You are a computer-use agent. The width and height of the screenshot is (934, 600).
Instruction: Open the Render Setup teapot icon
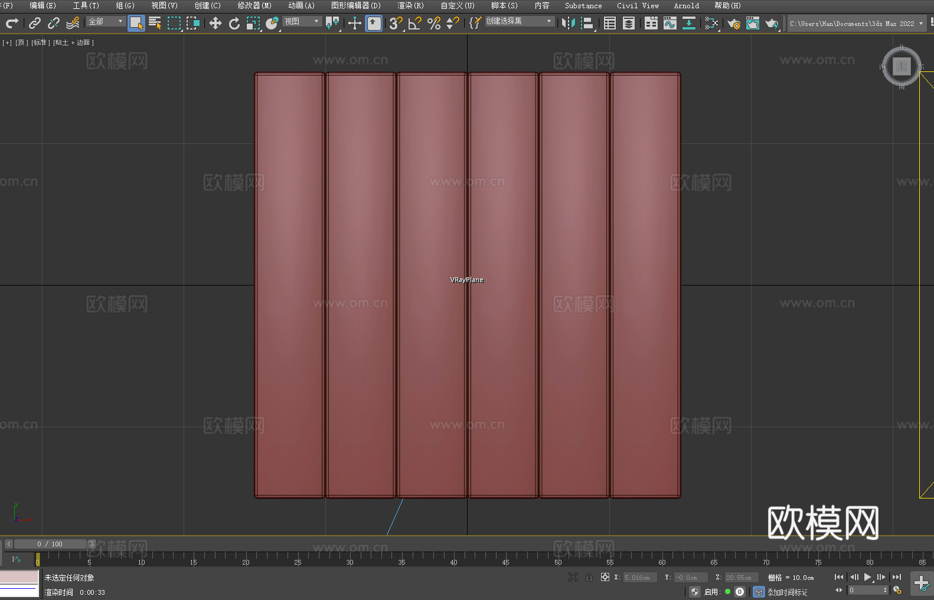(734, 23)
